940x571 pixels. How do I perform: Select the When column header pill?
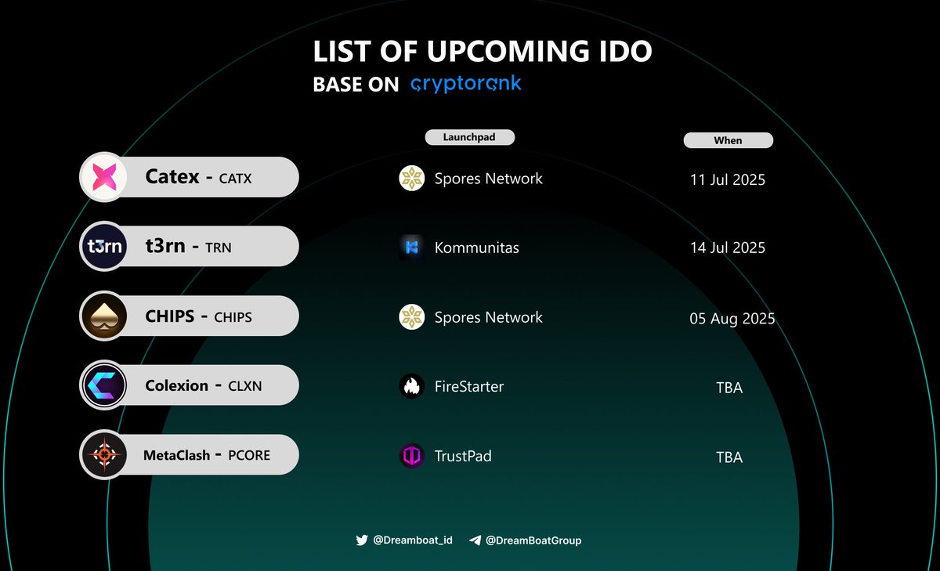728,140
